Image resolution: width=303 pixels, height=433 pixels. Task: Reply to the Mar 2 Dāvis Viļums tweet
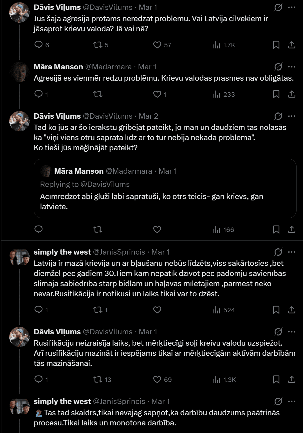click(x=38, y=230)
